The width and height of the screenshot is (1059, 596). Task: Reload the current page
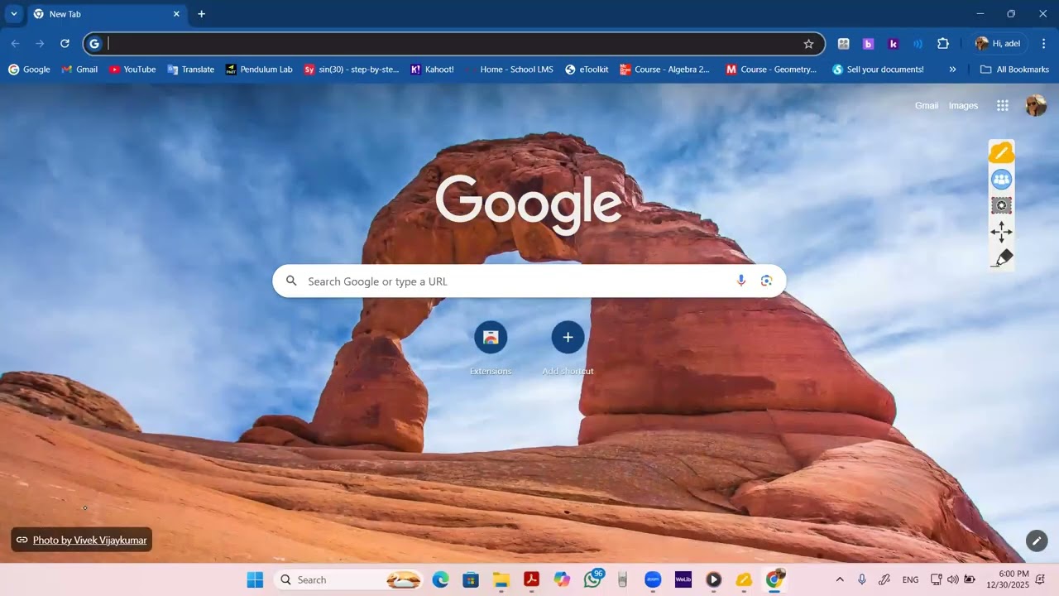pos(65,44)
